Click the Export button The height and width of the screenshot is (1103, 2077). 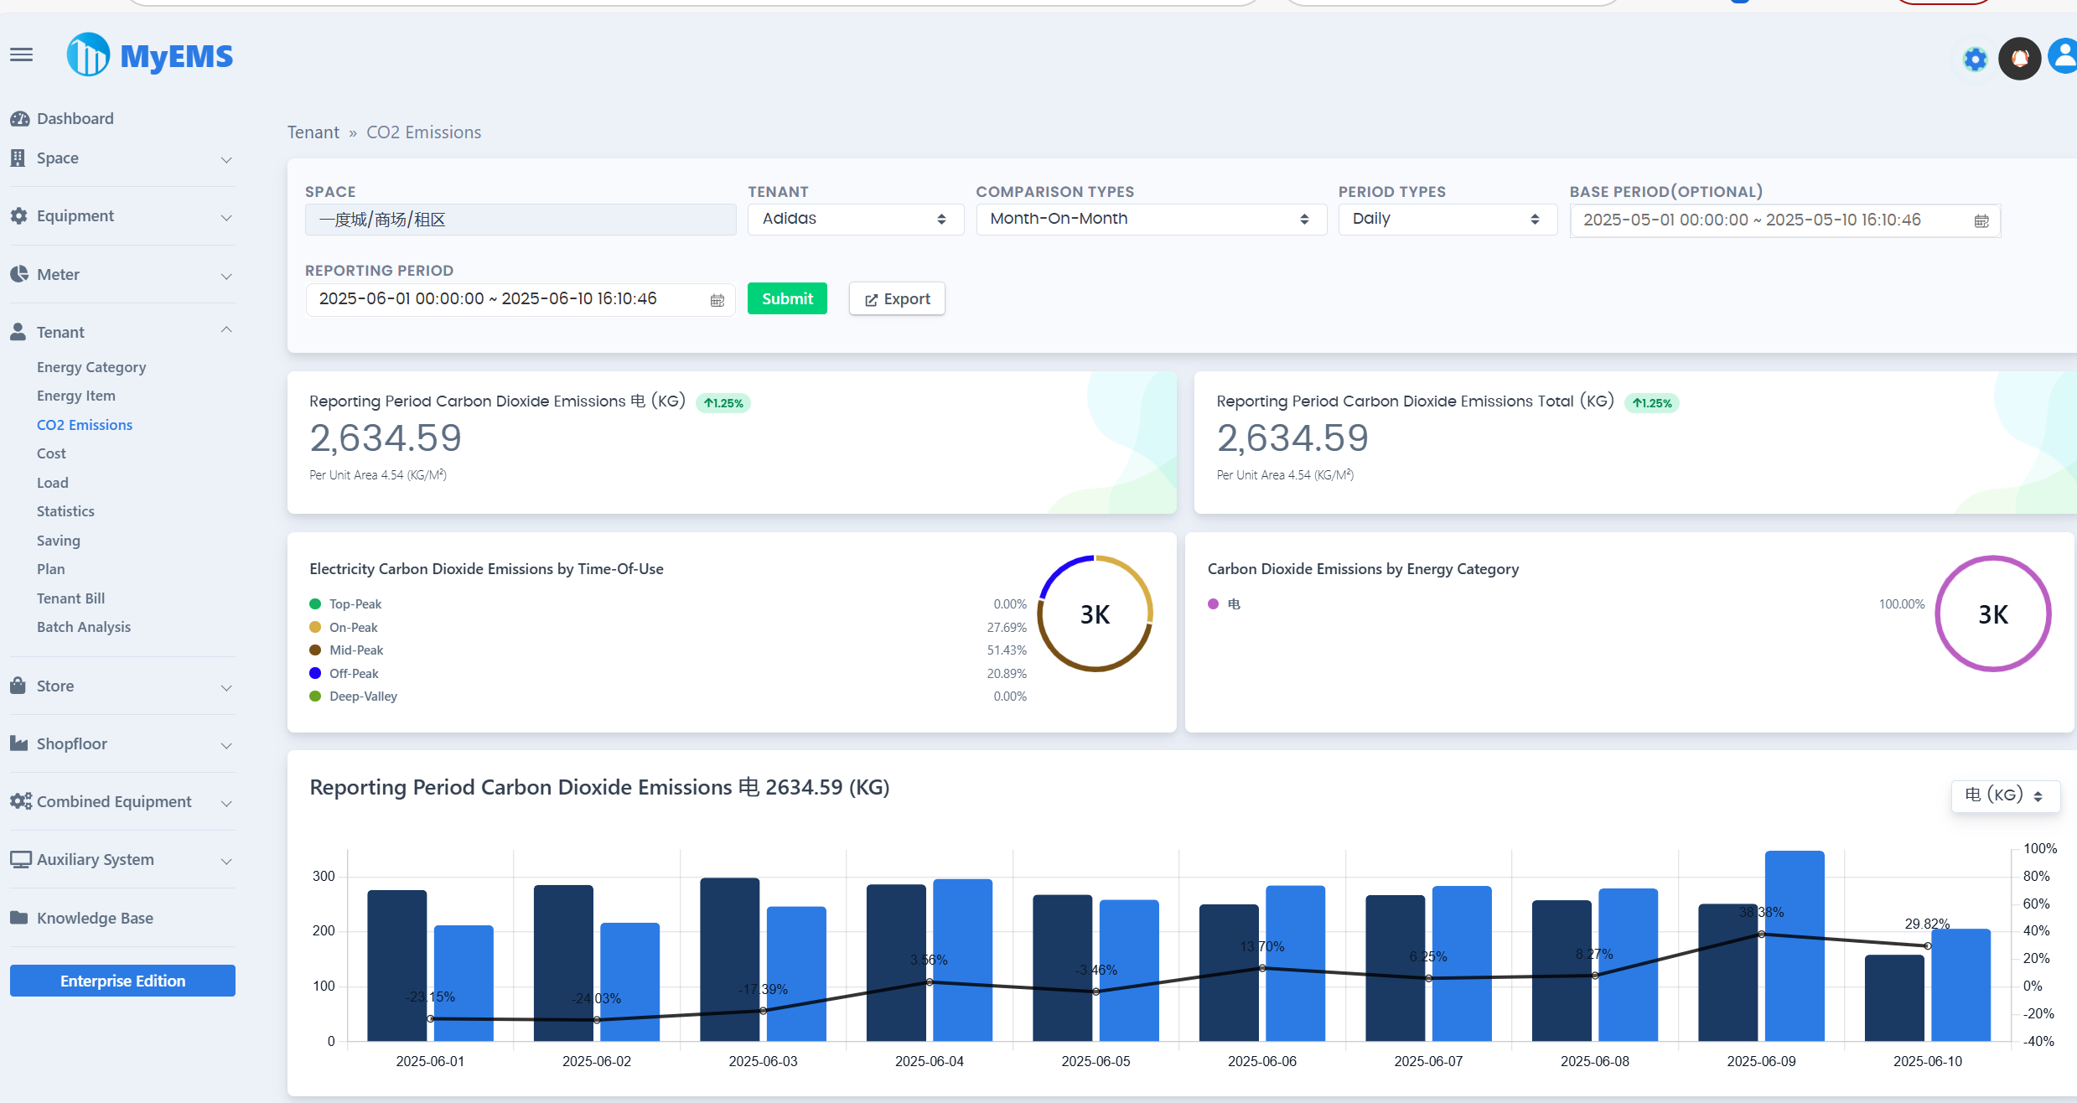(897, 299)
